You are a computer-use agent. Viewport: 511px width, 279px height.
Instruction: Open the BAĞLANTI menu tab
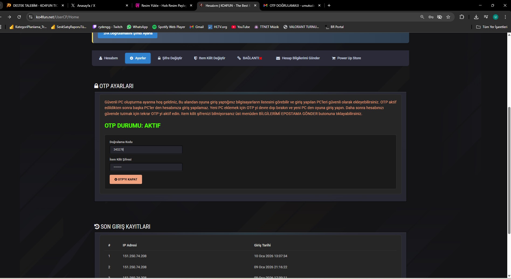point(250,58)
